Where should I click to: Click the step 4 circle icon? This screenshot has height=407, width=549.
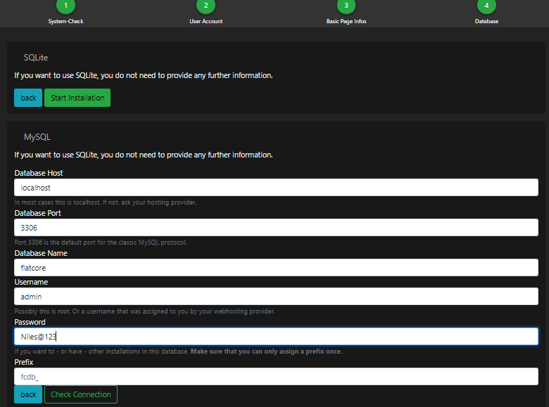point(486,6)
